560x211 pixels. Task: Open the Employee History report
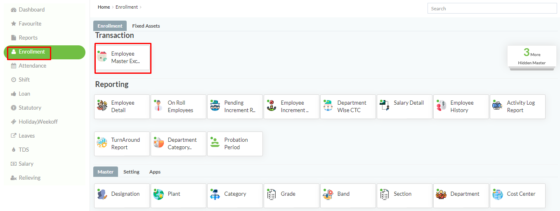pos(461,107)
